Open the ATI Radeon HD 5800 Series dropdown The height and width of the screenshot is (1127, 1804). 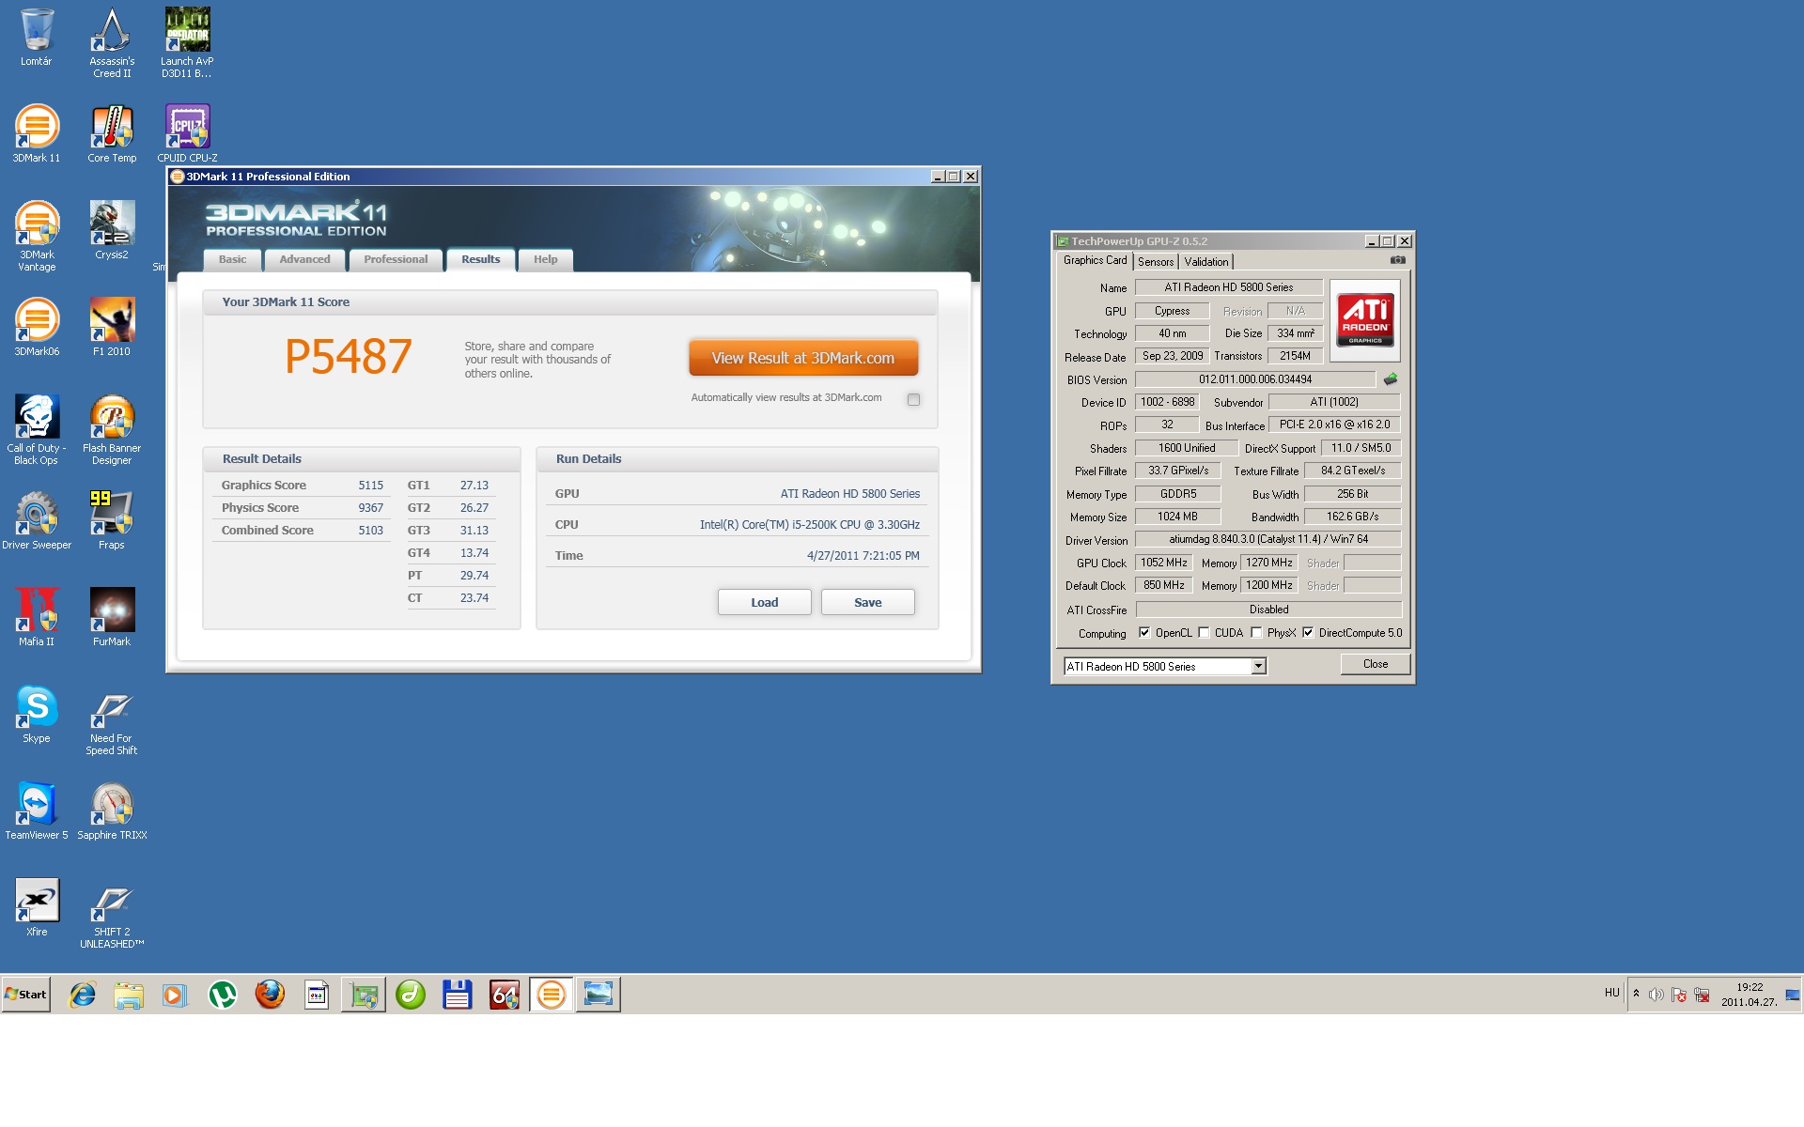(1165, 666)
